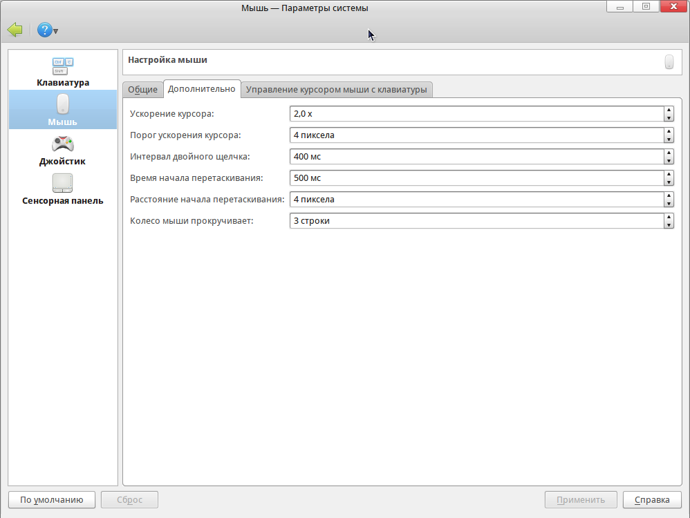
Task: Expand the dropdown arrow next to help icon
Action: click(x=56, y=32)
